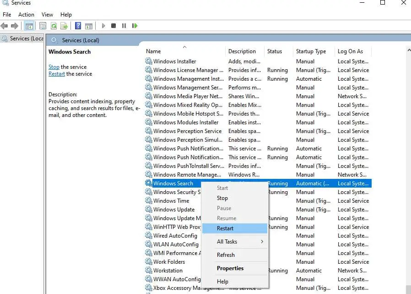Select the Windows License Manager service row
Viewport: 411px width, 294px height.
(258, 70)
